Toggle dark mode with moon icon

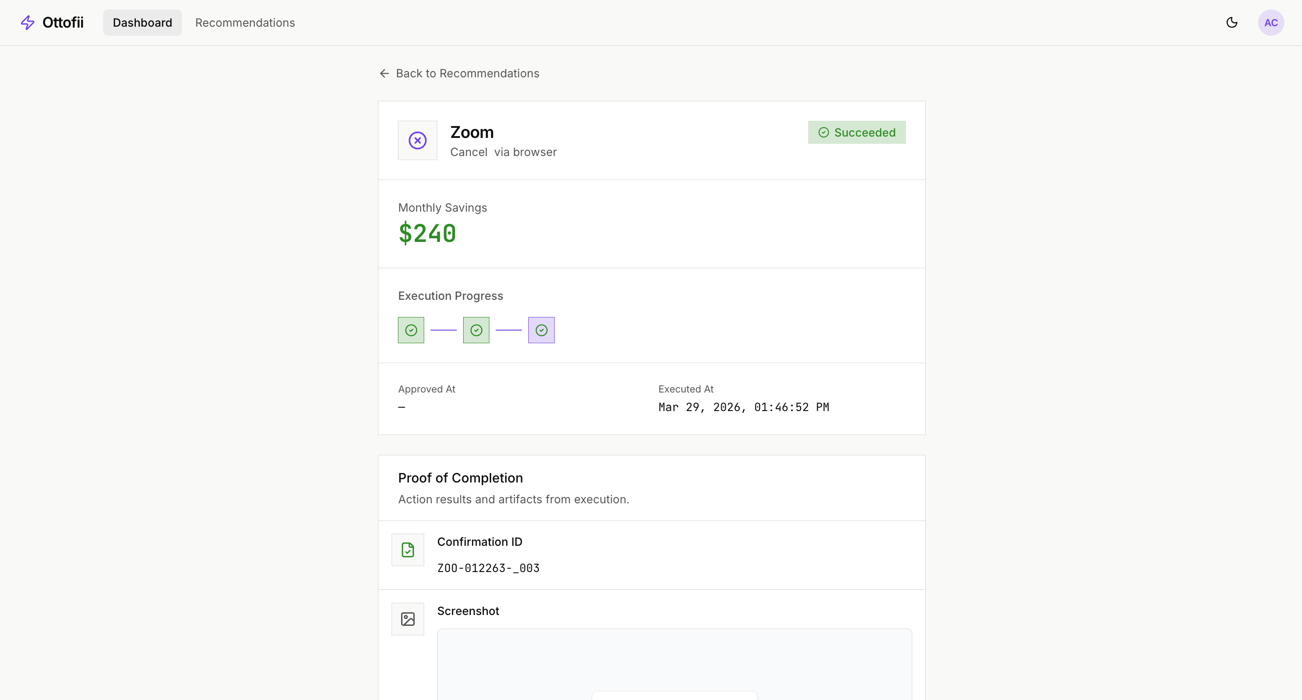pyautogui.click(x=1232, y=23)
